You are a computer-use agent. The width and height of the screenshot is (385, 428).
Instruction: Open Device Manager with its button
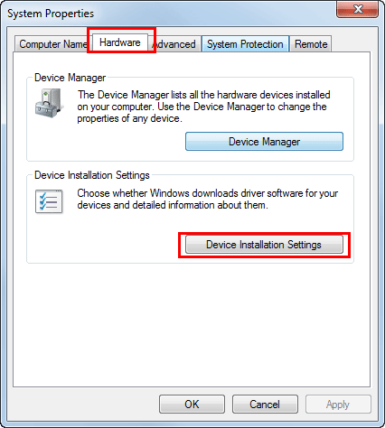click(x=264, y=142)
